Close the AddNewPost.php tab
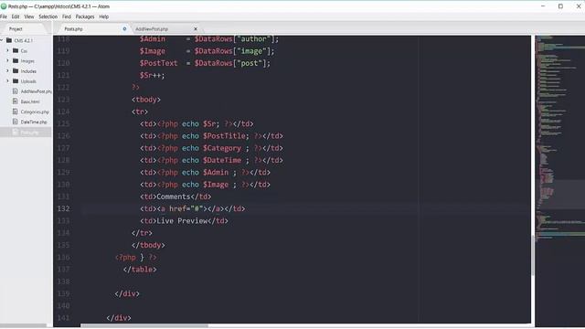Screen dimensions: 585x329 pyautogui.click(x=196, y=28)
